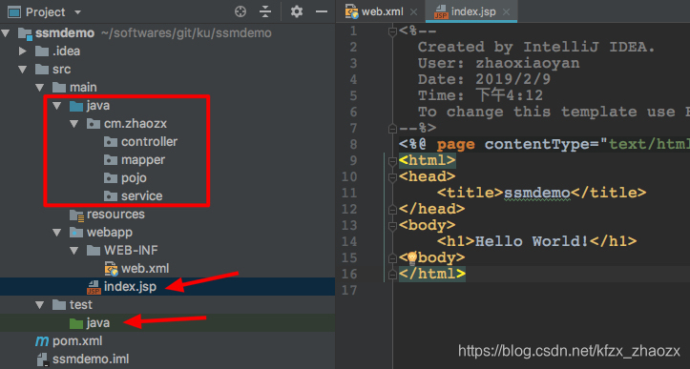Collapse the cm.zhaozx package
690x369 pixels.
tap(74, 124)
